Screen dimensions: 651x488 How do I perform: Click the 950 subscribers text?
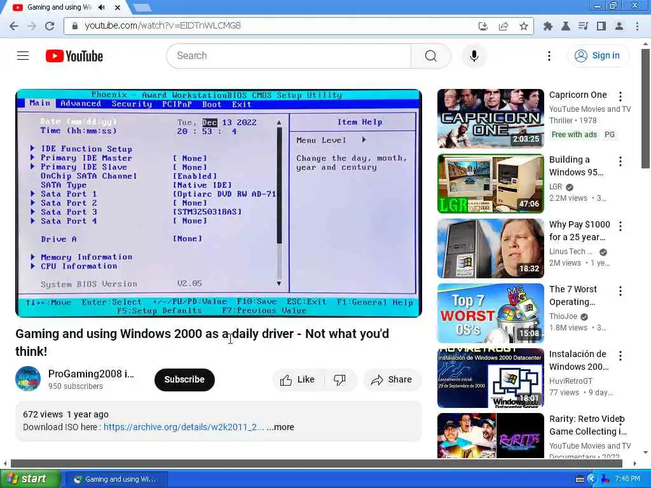pos(75,386)
